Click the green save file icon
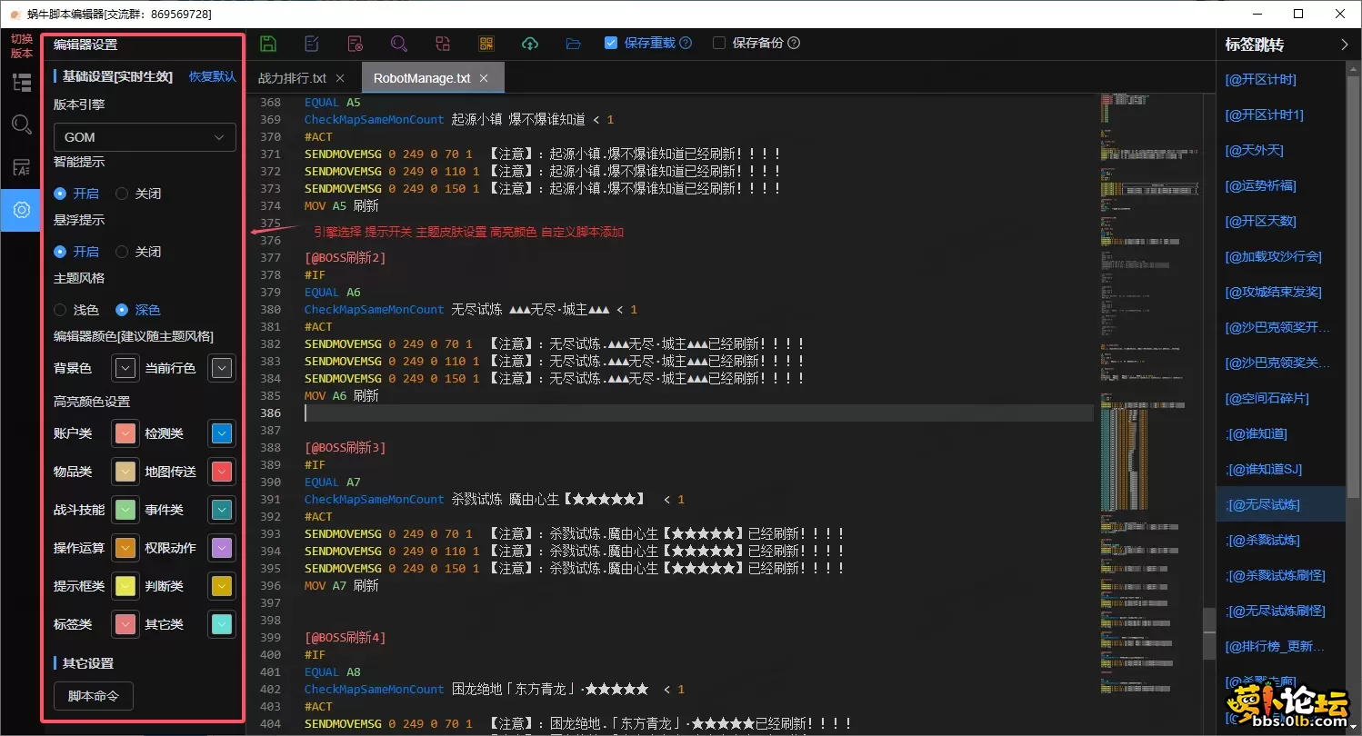1362x736 pixels. (268, 44)
